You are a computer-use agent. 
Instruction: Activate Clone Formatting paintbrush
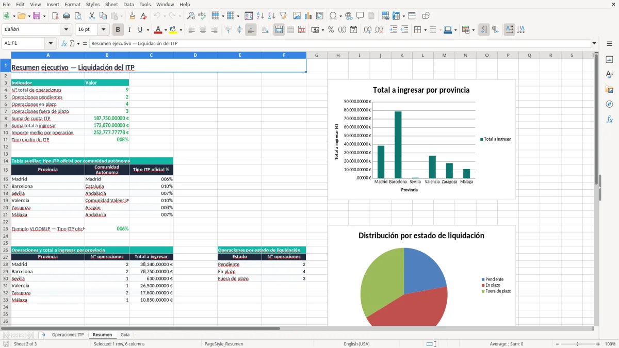[132, 16]
